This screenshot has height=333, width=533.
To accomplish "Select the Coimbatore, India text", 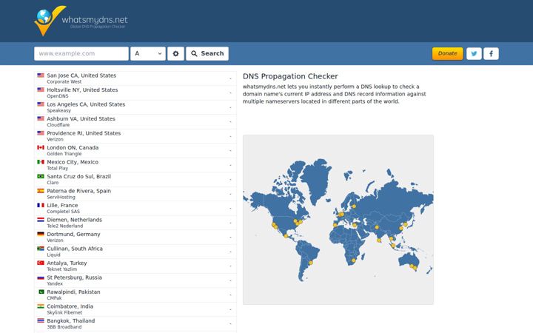I will pos(70,306).
